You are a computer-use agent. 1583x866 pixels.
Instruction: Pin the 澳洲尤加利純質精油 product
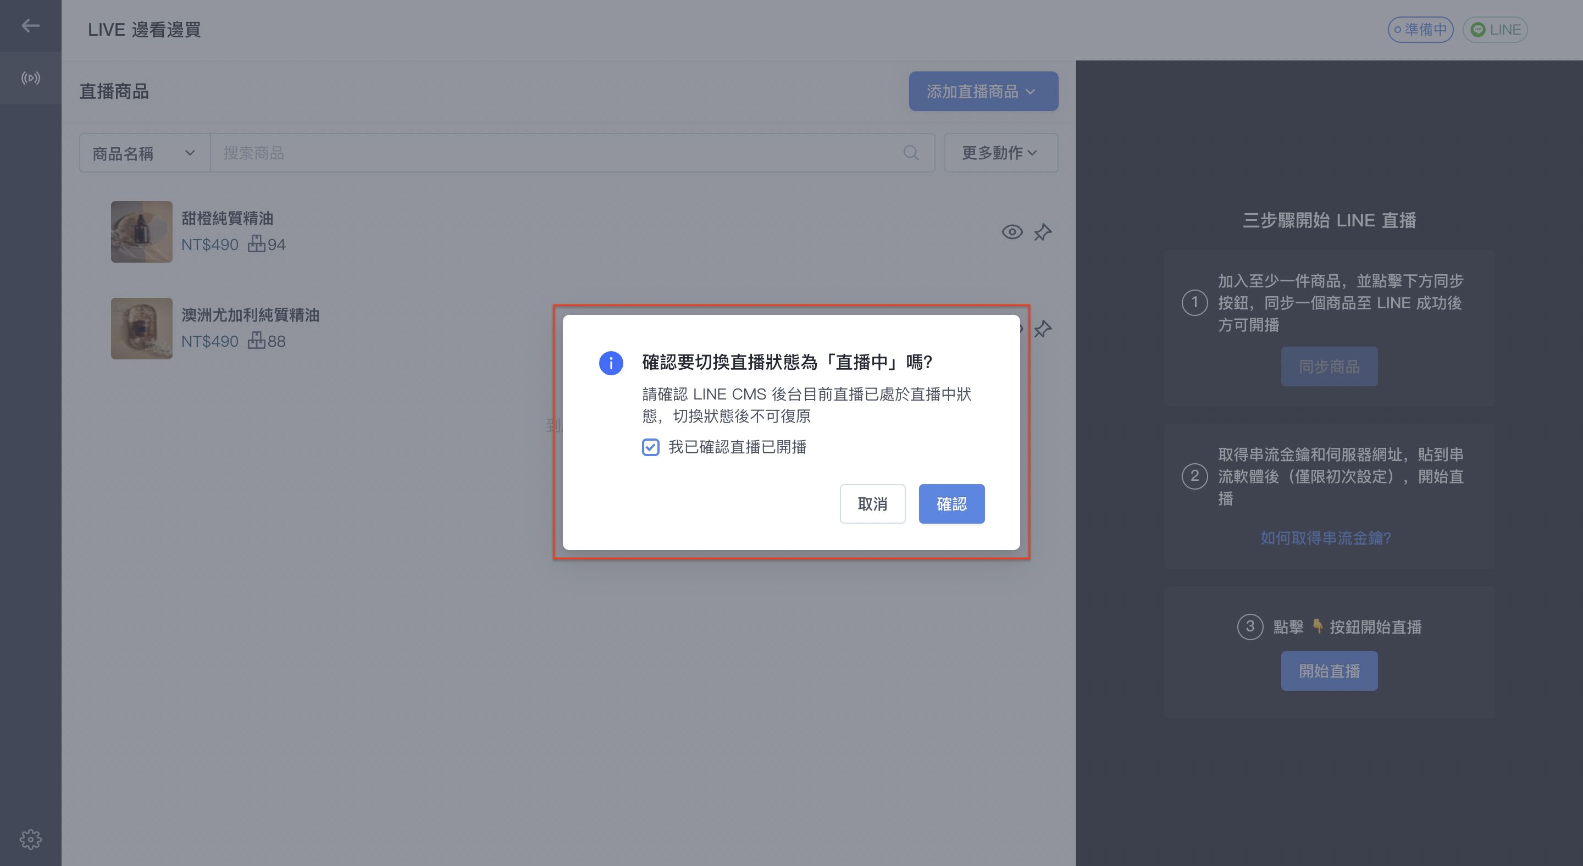point(1043,329)
